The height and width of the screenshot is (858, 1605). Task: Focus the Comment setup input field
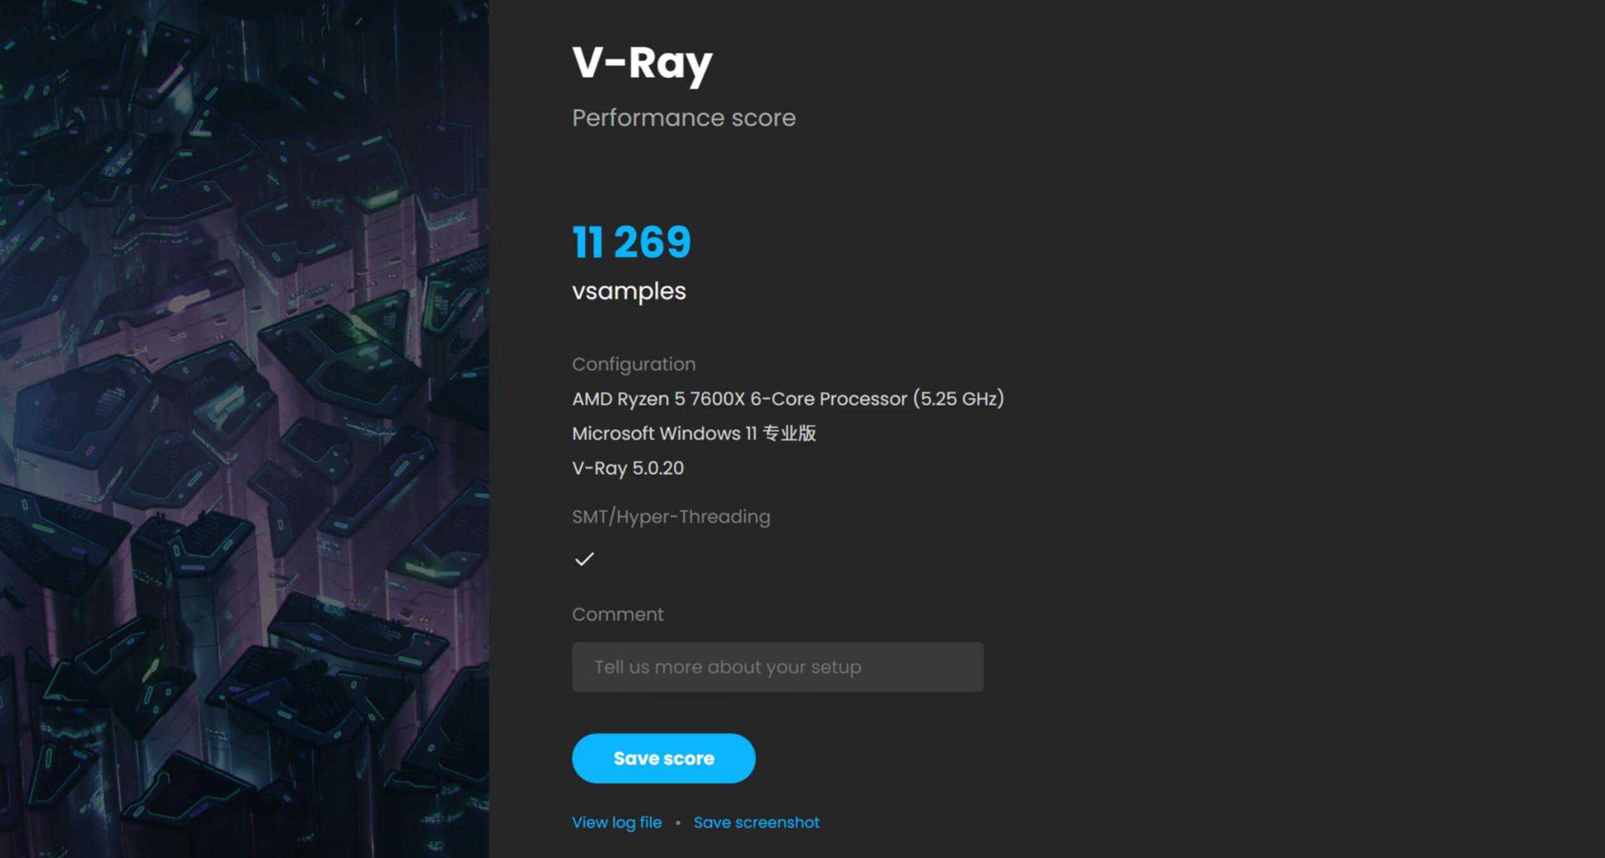[x=777, y=667]
